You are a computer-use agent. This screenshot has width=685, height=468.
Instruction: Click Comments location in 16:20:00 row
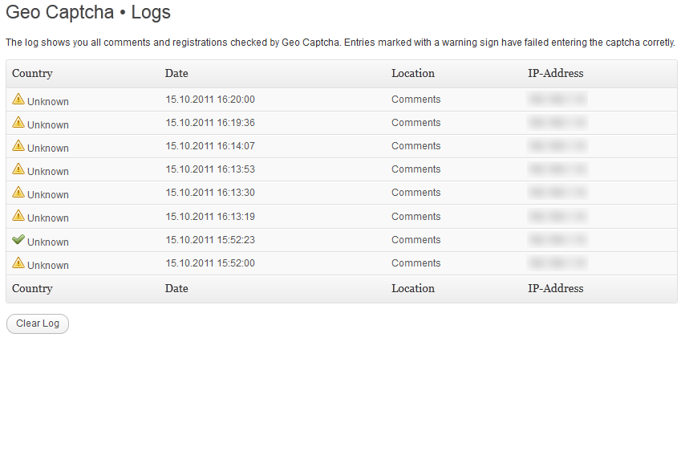(x=415, y=100)
